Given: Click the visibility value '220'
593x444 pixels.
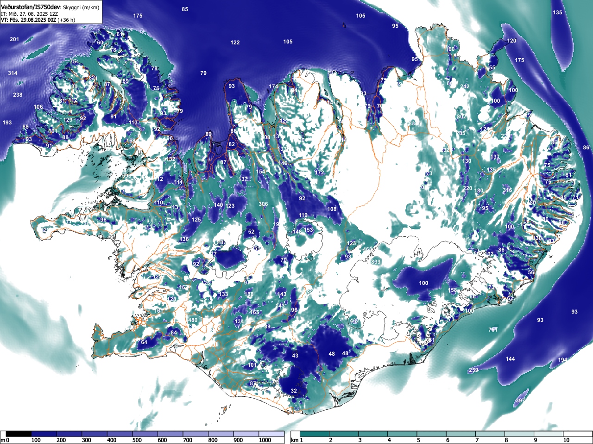Looking at the screenshot, I should pos(467,188).
